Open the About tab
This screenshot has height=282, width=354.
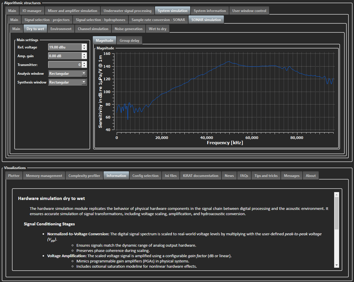point(311,176)
